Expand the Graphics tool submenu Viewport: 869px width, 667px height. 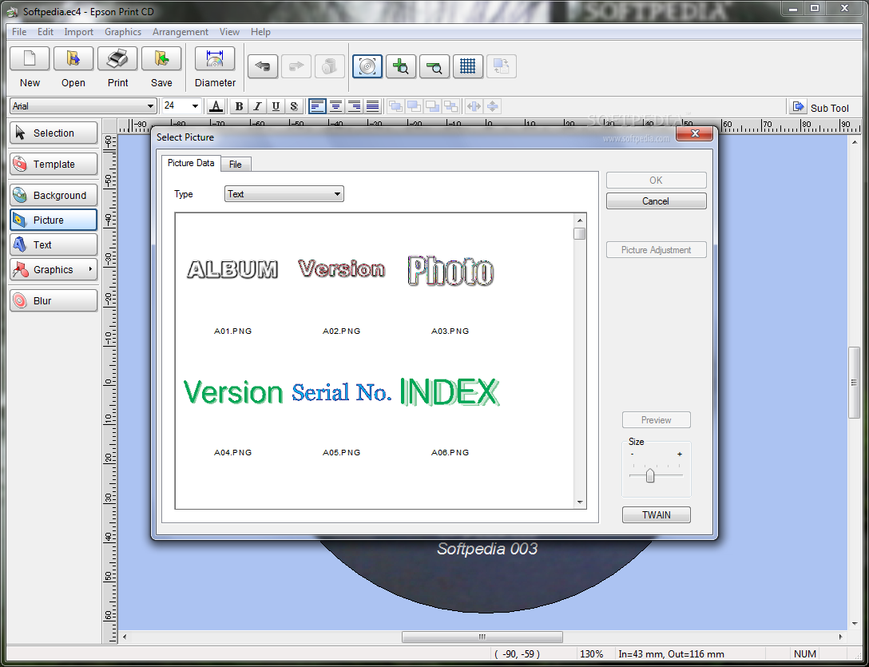(x=89, y=269)
